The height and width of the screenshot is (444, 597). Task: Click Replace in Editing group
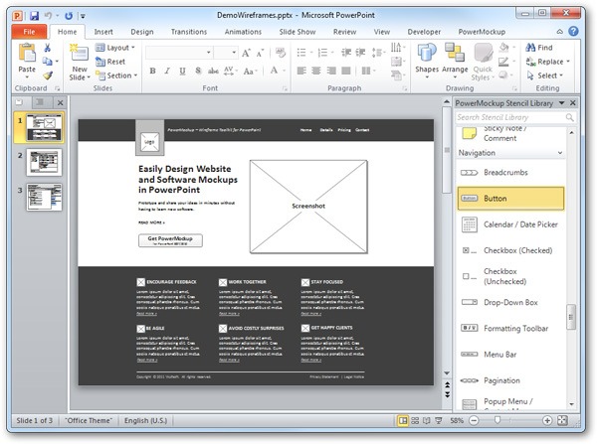[x=547, y=62]
